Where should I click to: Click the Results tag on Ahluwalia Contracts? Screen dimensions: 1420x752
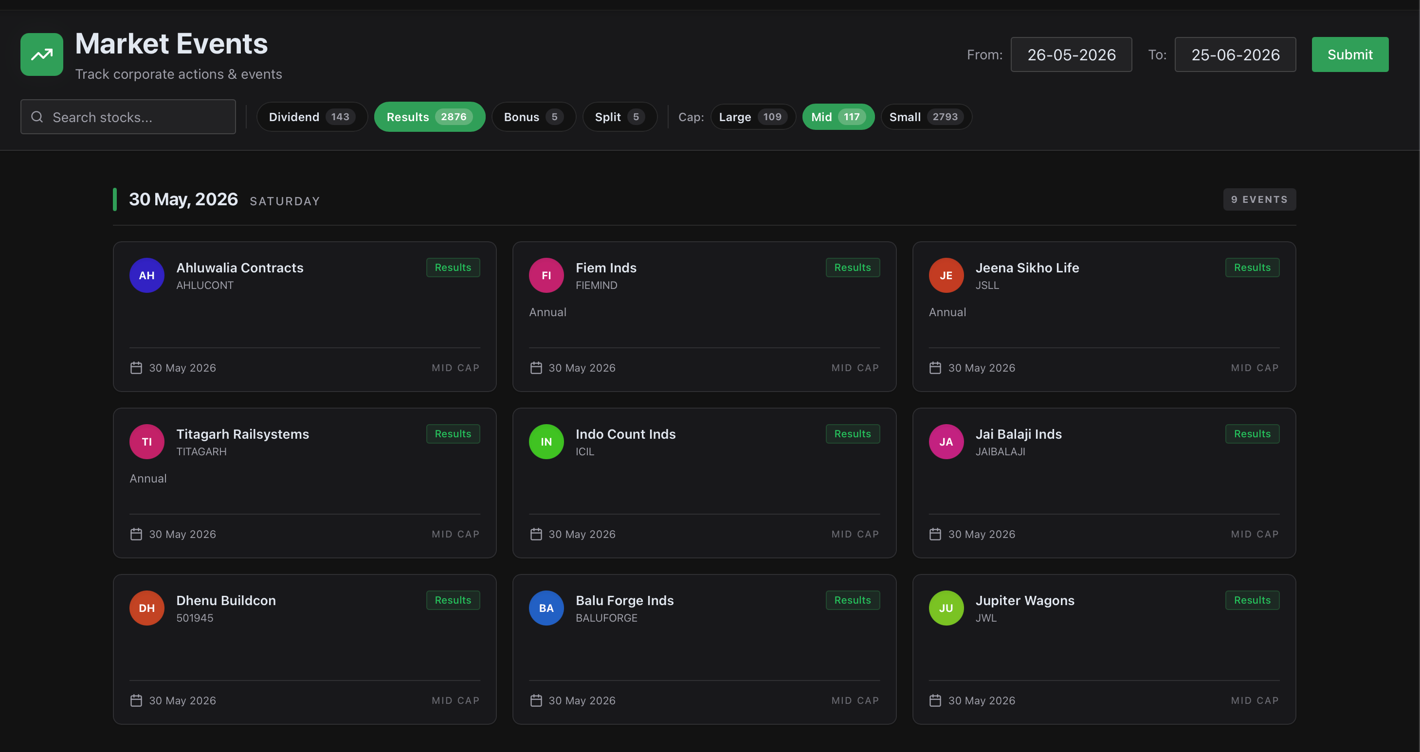(x=453, y=267)
